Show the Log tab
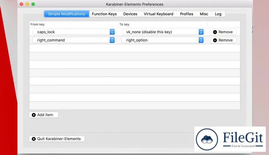The height and width of the screenshot is (155, 269). tap(218, 14)
